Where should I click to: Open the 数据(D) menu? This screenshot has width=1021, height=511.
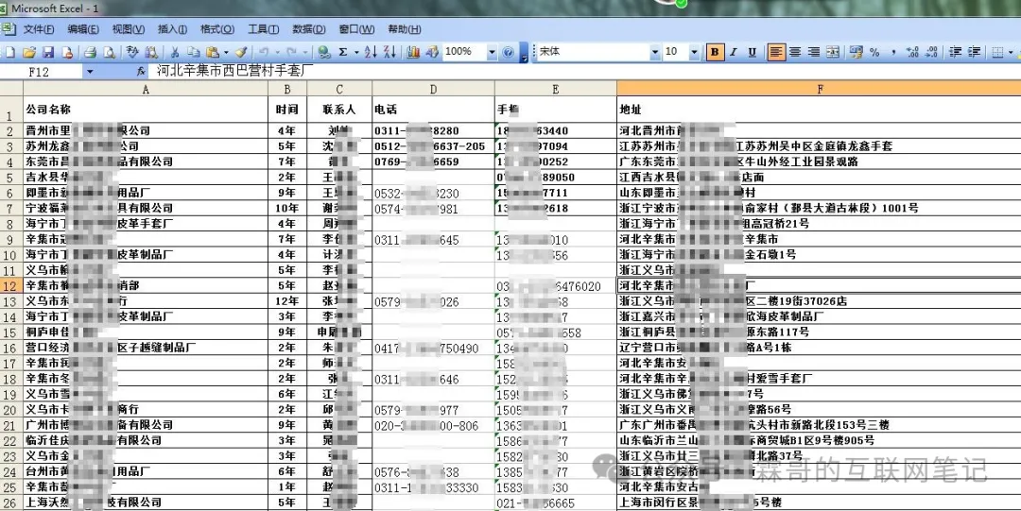point(308,29)
